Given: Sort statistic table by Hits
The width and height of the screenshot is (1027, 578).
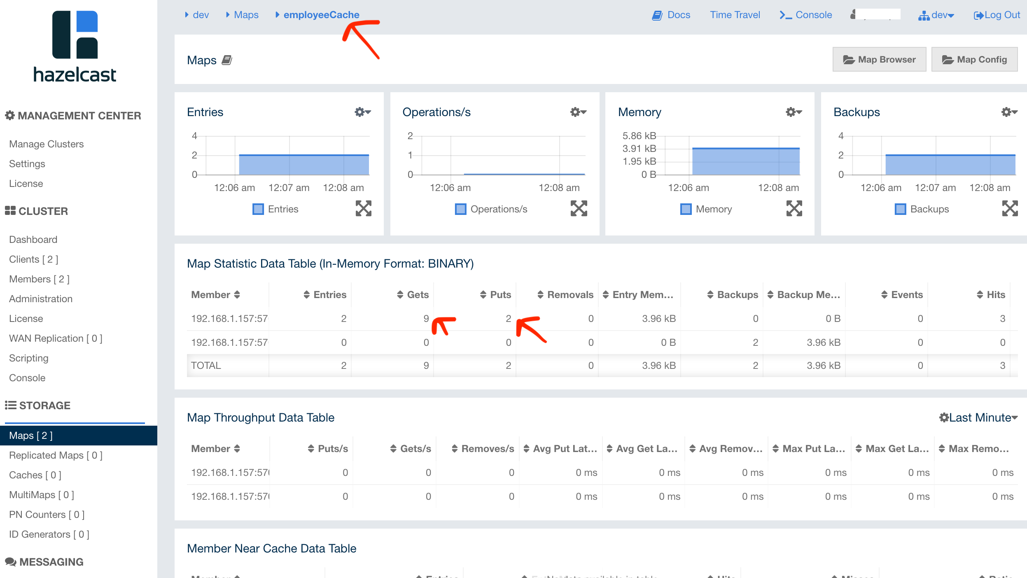Looking at the screenshot, I should coord(991,295).
